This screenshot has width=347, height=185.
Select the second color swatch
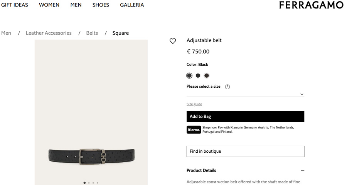tap(198, 76)
